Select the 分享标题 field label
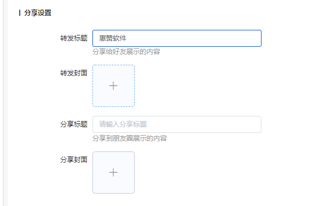Screen dimensions: 319x206 pos(74,124)
